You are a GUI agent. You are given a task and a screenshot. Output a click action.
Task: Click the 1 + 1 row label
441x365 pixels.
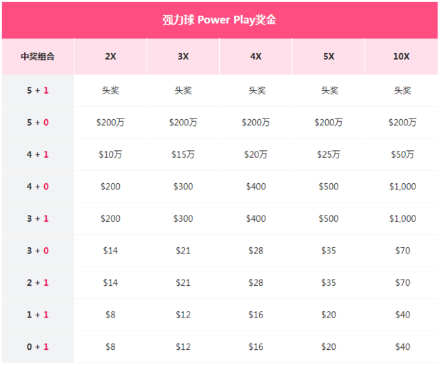(38, 315)
